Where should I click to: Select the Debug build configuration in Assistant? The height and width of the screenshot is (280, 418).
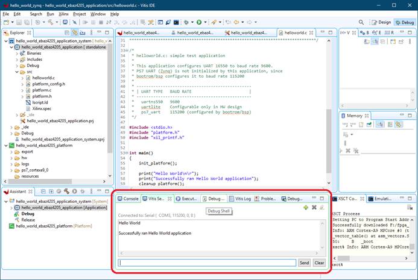(x=28, y=213)
